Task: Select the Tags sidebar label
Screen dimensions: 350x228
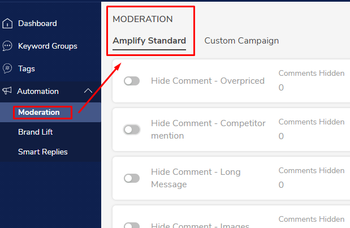Action: pyautogui.click(x=27, y=69)
